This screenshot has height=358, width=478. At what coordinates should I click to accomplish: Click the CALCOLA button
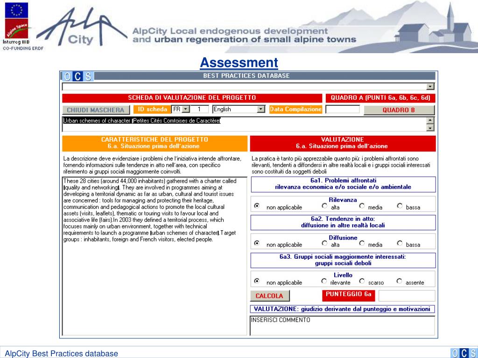270,296
